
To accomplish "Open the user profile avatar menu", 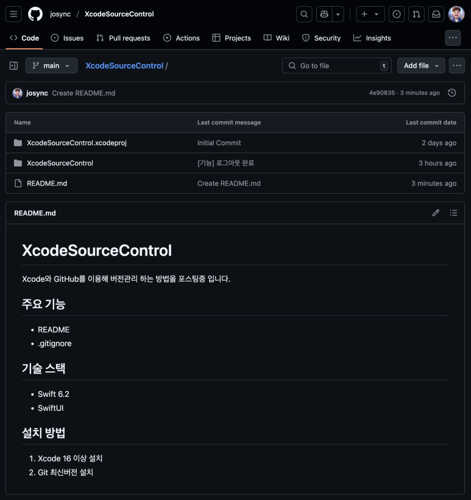I will [456, 14].
